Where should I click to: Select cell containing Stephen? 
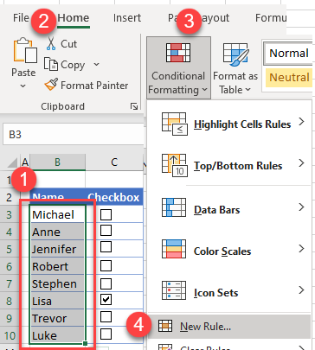click(x=57, y=283)
